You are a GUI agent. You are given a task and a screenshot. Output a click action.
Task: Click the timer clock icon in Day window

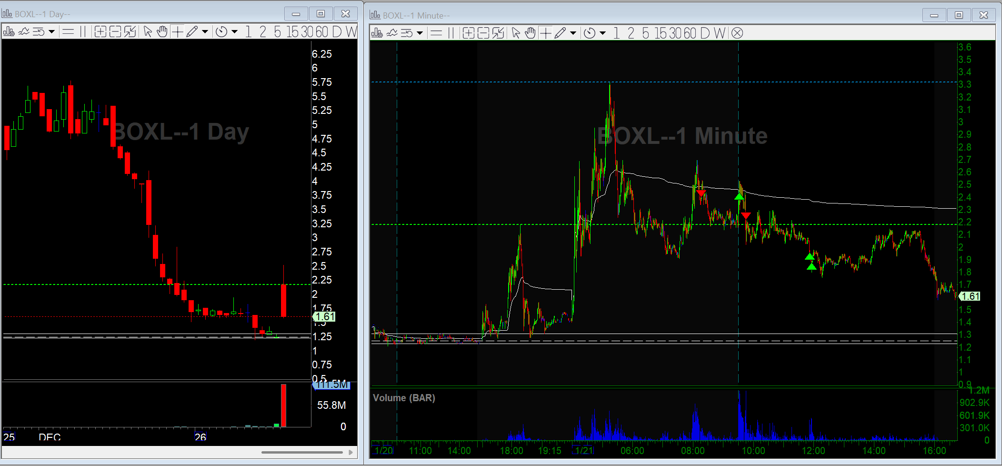[221, 32]
